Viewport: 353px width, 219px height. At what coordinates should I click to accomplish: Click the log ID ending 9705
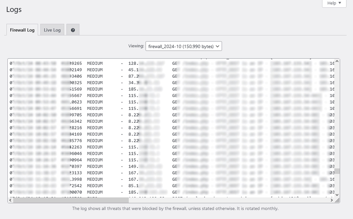[x=72, y=115]
